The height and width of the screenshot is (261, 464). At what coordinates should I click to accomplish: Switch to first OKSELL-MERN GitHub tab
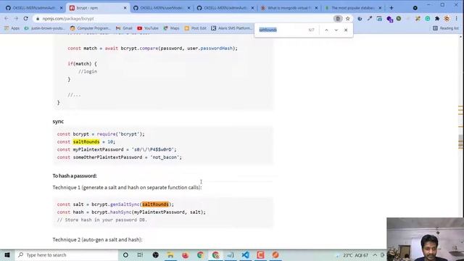[33, 8]
